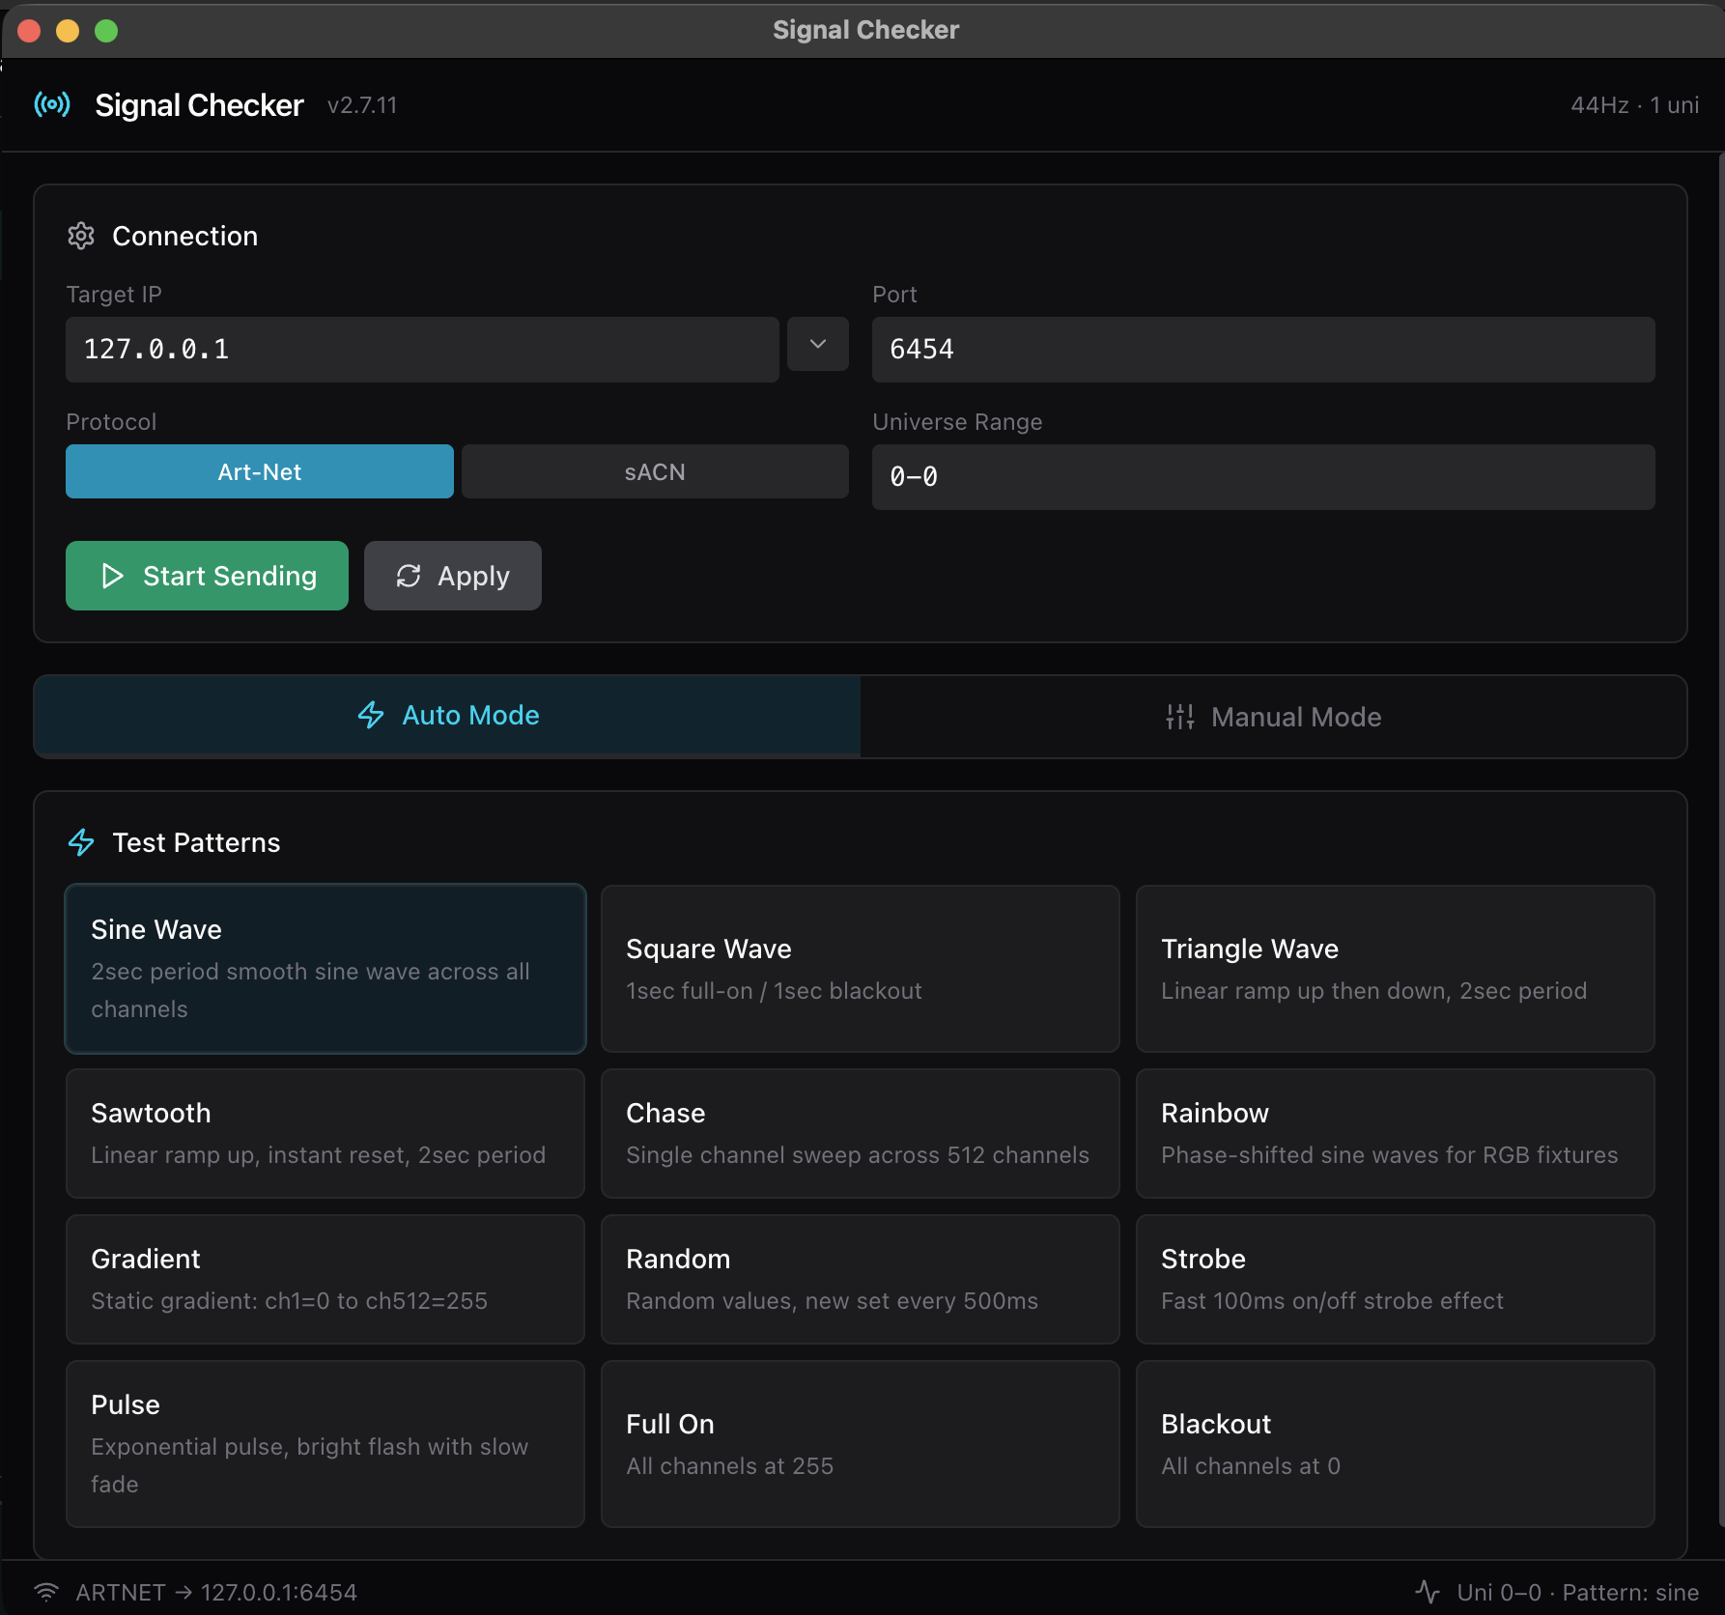Choose the Triangle Wave pattern
This screenshot has height=1615, width=1725.
(1396, 969)
